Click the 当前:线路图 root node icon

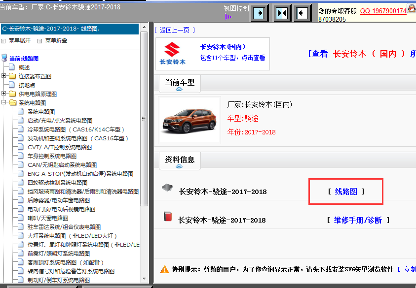point(4,58)
